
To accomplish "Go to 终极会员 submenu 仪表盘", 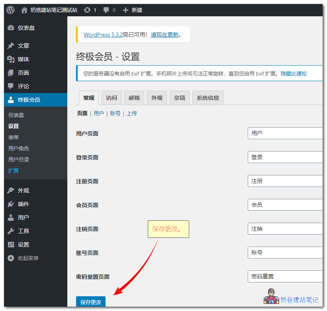I will (x=16, y=115).
